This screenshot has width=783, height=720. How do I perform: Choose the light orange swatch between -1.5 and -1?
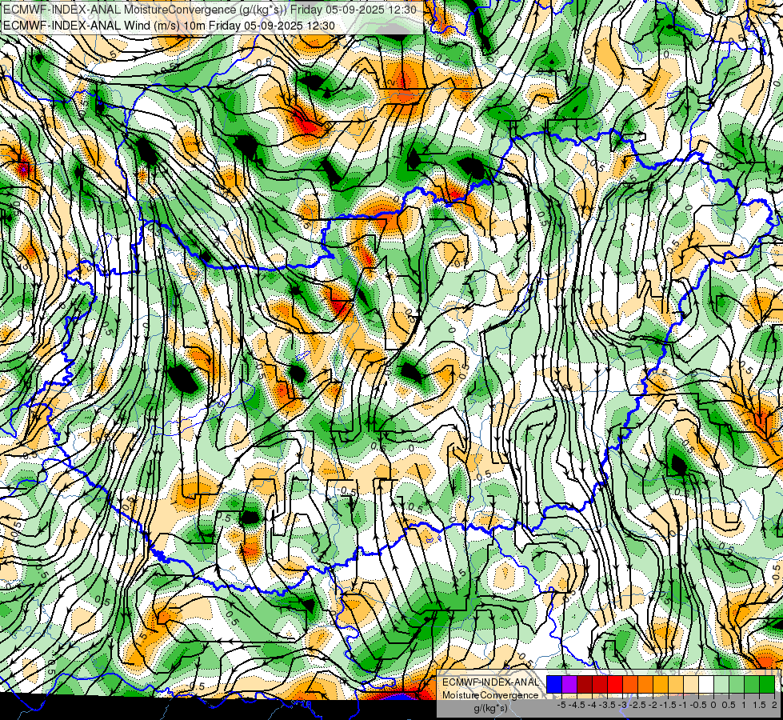[676, 684]
